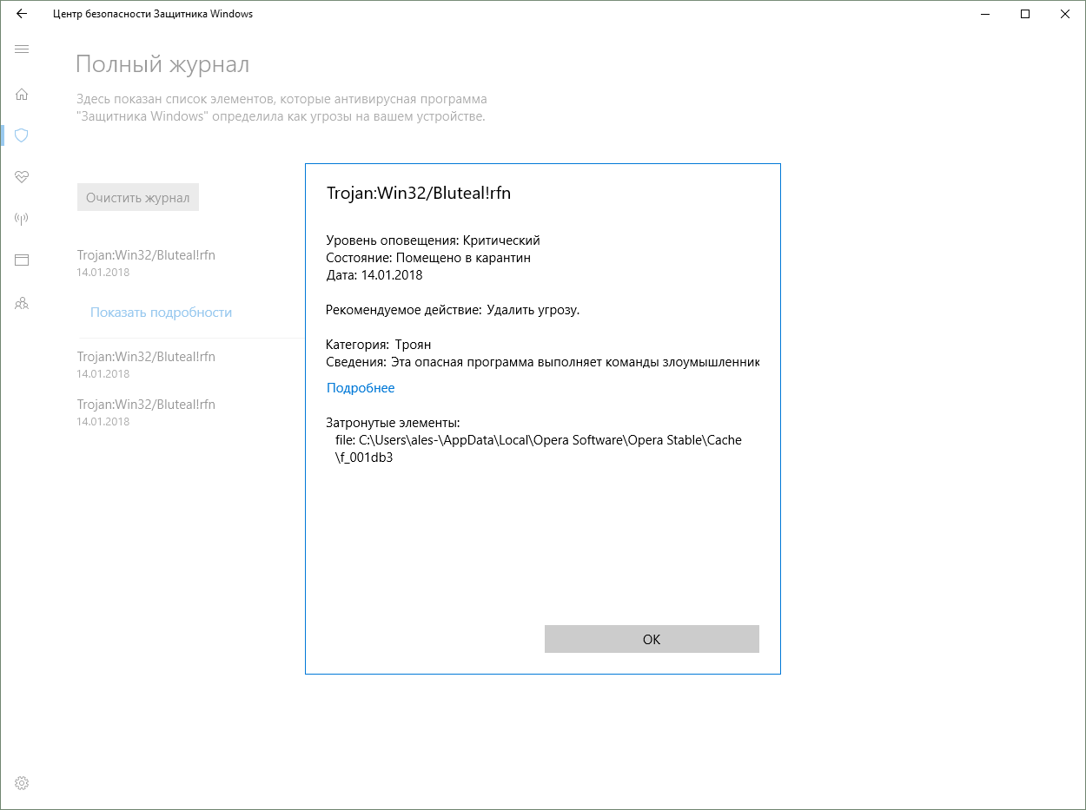The width and height of the screenshot is (1086, 810).
Task: Select third Trojan:Win32/Bluteal!rfn journal entry
Action: point(146,412)
